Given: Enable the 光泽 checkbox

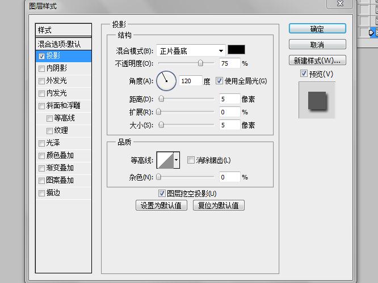Looking at the screenshot, I should click(x=41, y=143).
